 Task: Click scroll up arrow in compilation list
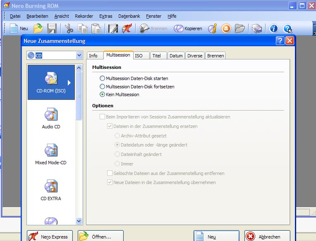[x=79, y=68]
